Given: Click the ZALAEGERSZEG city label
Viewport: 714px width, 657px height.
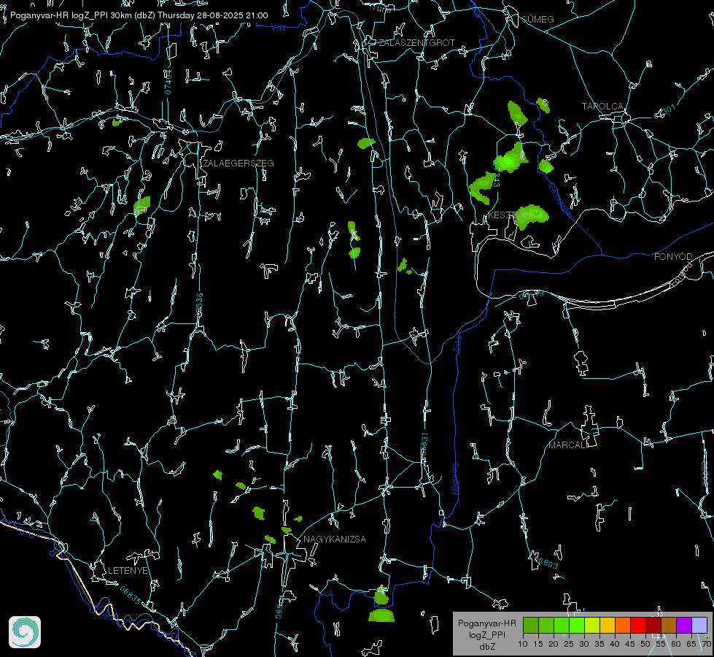Looking at the screenshot, I should tap(238, 163).
